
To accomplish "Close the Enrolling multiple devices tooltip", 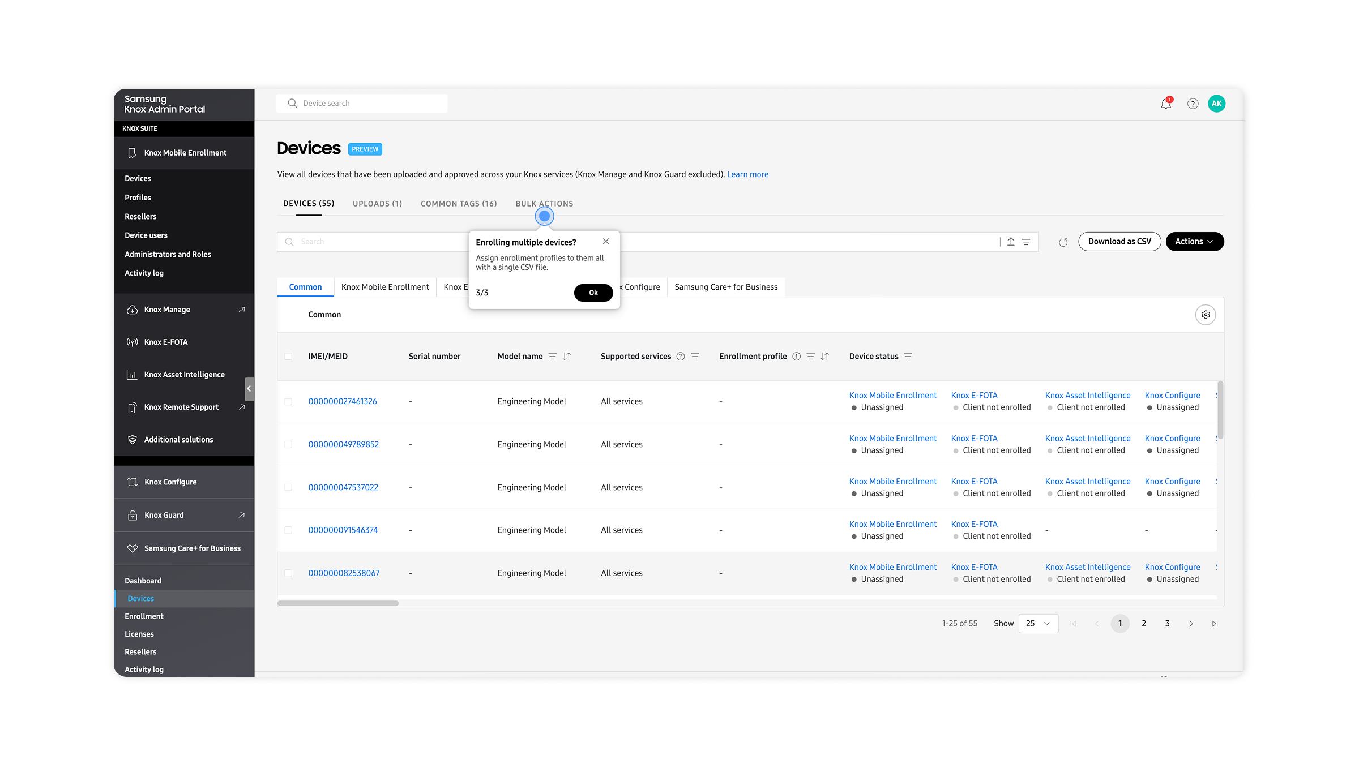I will (606, 242).
